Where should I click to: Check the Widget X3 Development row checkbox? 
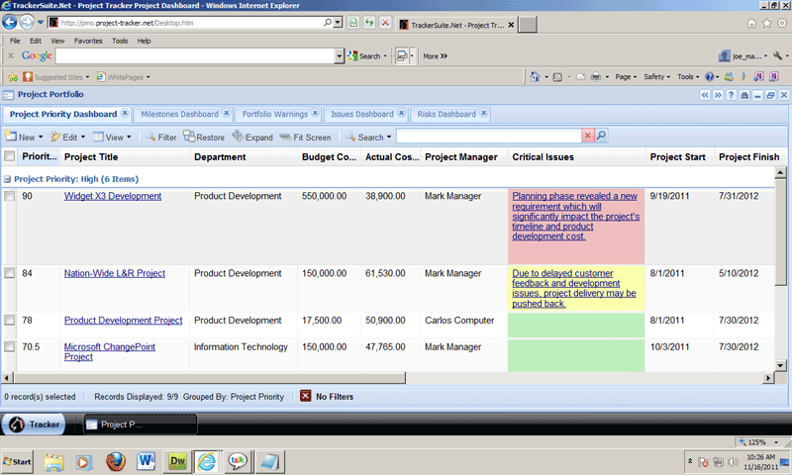10,196
